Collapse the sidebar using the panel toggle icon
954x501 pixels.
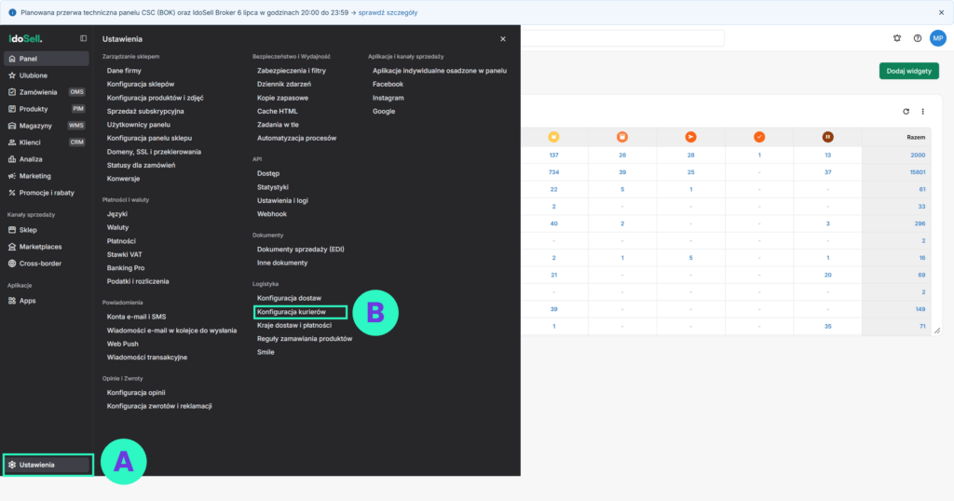coord(83,38)
